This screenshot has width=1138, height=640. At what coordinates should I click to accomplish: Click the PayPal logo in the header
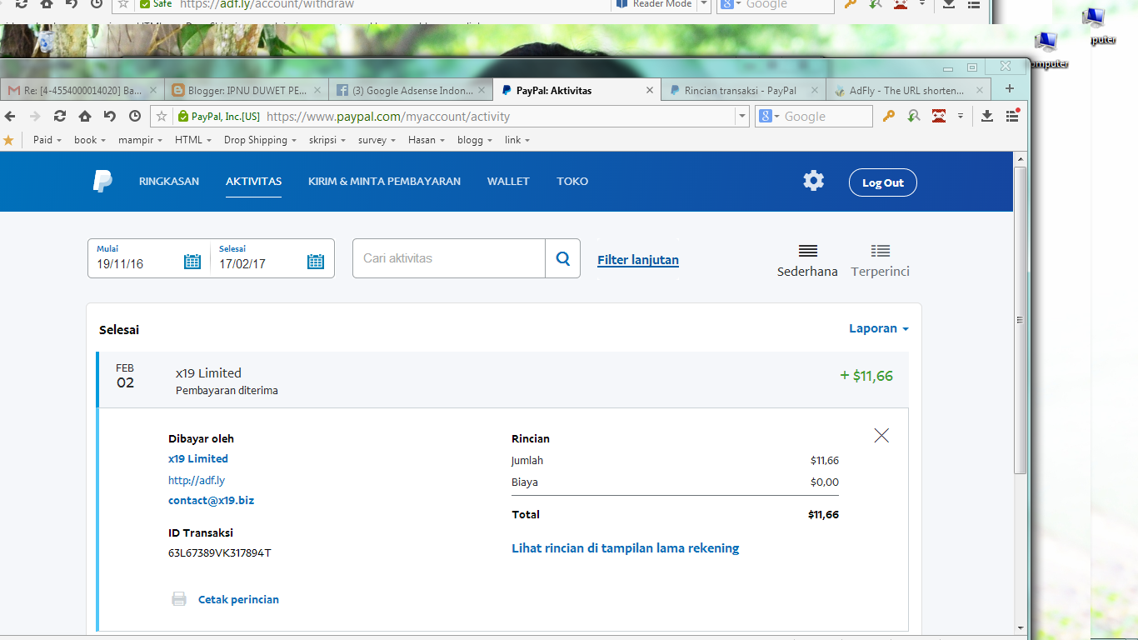(102, 181)
